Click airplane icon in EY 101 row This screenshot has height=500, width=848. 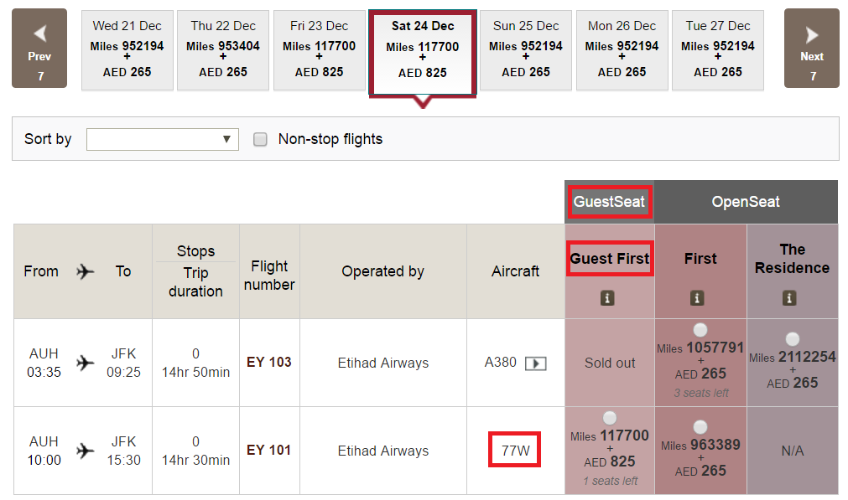(85, 451)
